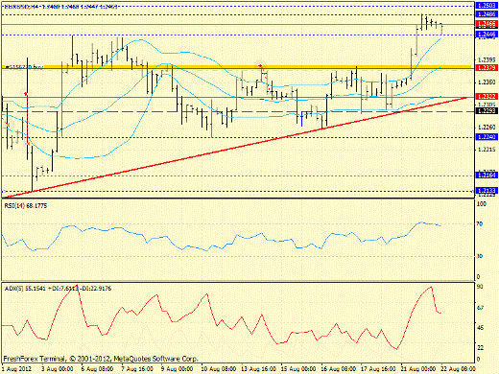Select the 17 Aug 16:00 date label
Viewport: 499px width, 374px height.
point(379,368)
